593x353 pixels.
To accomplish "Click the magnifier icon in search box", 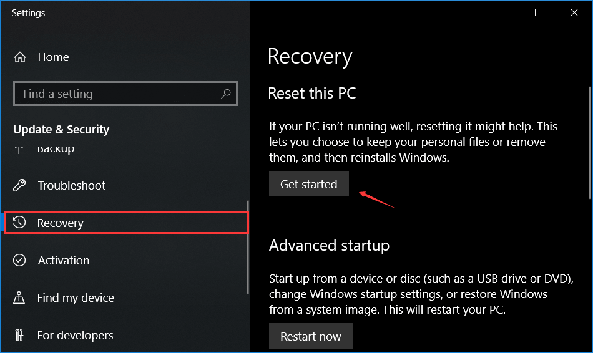I will point(226,94).
